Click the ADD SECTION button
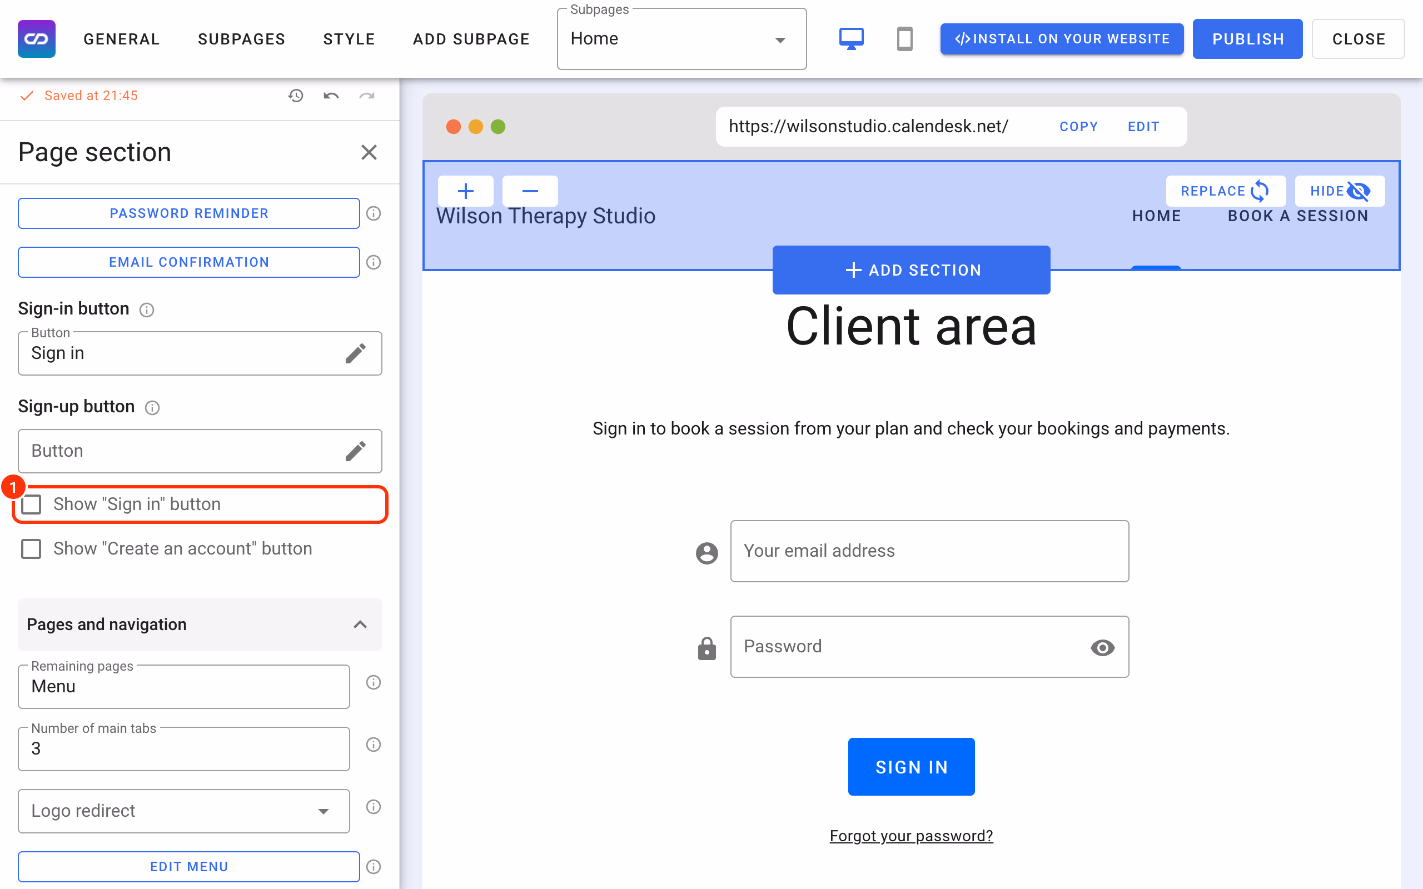The width and height of the screenshot is (1423, 889). [x=911, y=270]
